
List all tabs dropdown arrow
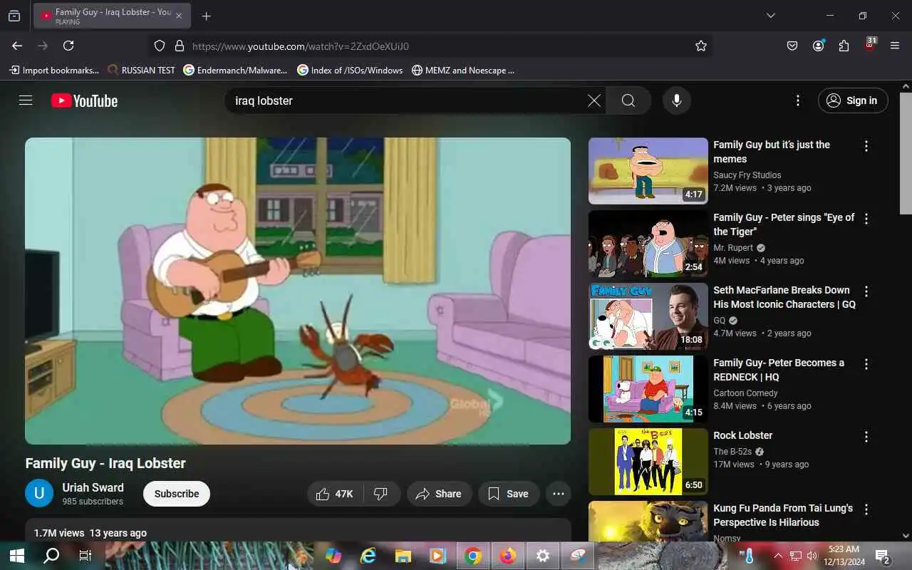770,16
